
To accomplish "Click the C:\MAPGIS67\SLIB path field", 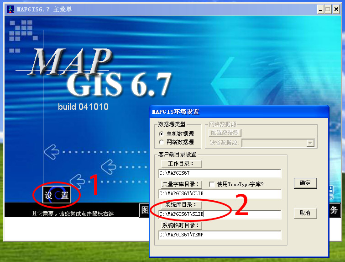I will (x=220, y=214).
